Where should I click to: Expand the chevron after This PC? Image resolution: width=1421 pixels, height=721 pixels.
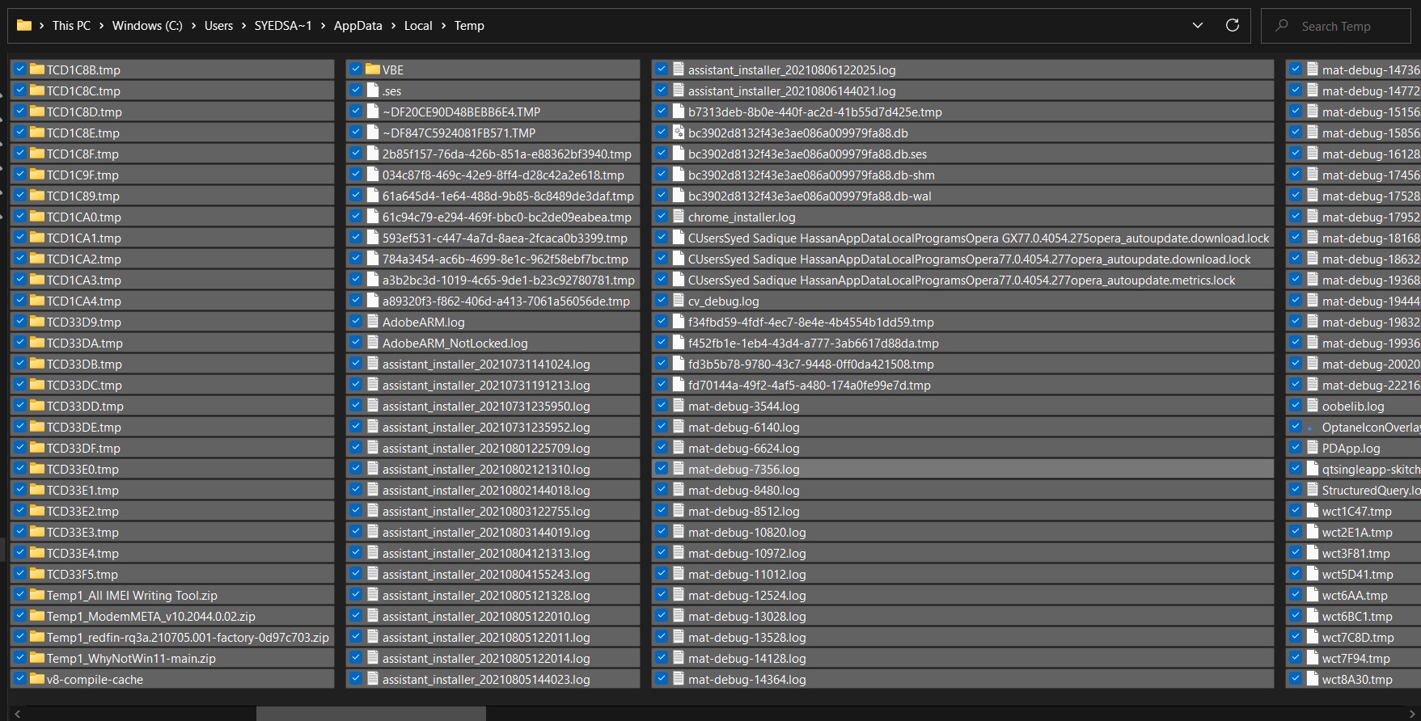102,26
